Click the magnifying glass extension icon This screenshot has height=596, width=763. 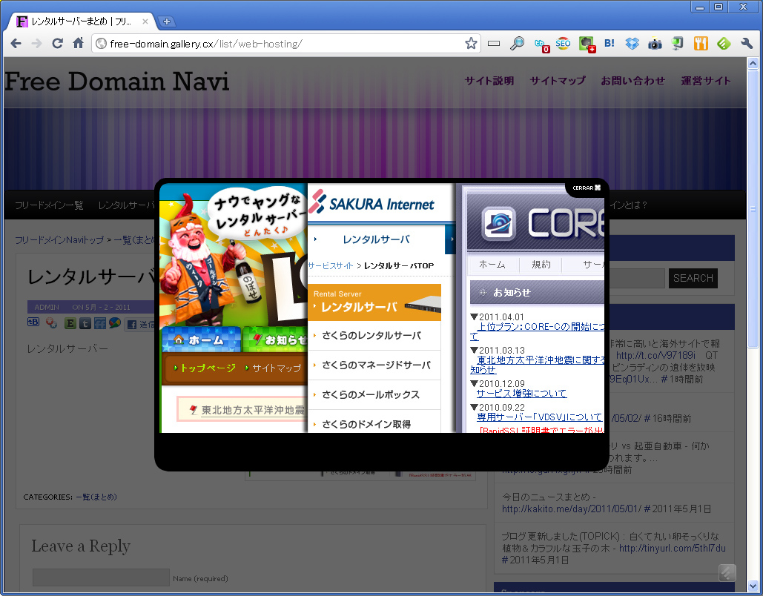(x=517, y=44)
